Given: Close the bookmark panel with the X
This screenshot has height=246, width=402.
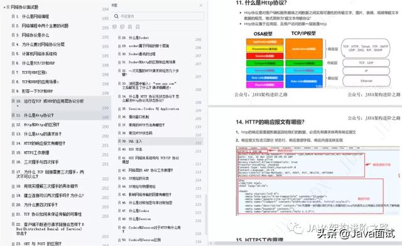Looking at the screenshot, I should pyautogui.click(x=201, y=5).
